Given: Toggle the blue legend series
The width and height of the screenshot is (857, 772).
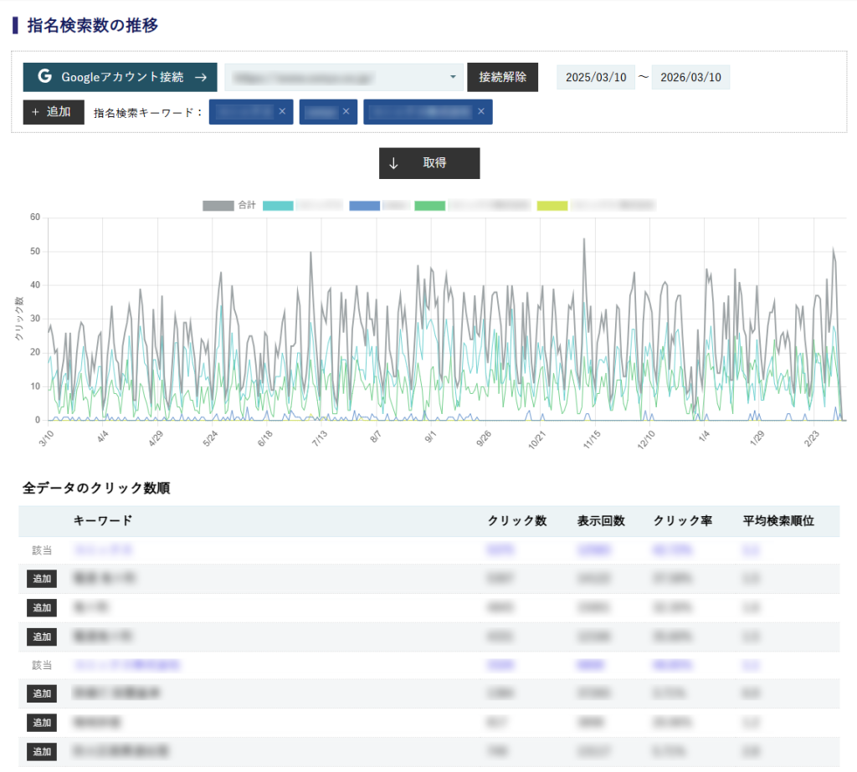Looking at the screenshot, I should coord(365,205).
